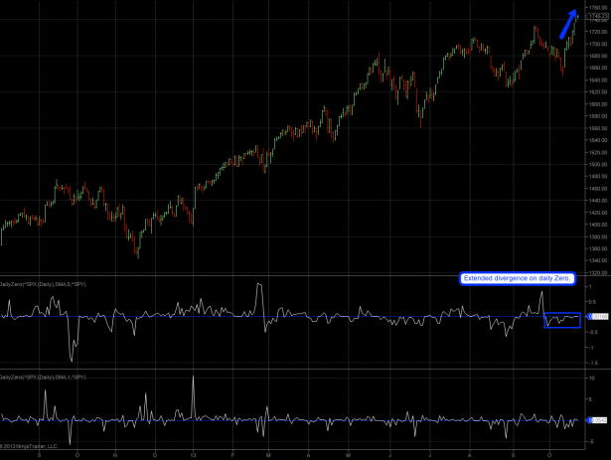Click the 1400.00 price axis label
The height and width of the screenshot is (460, 611).
click(598, 225)
